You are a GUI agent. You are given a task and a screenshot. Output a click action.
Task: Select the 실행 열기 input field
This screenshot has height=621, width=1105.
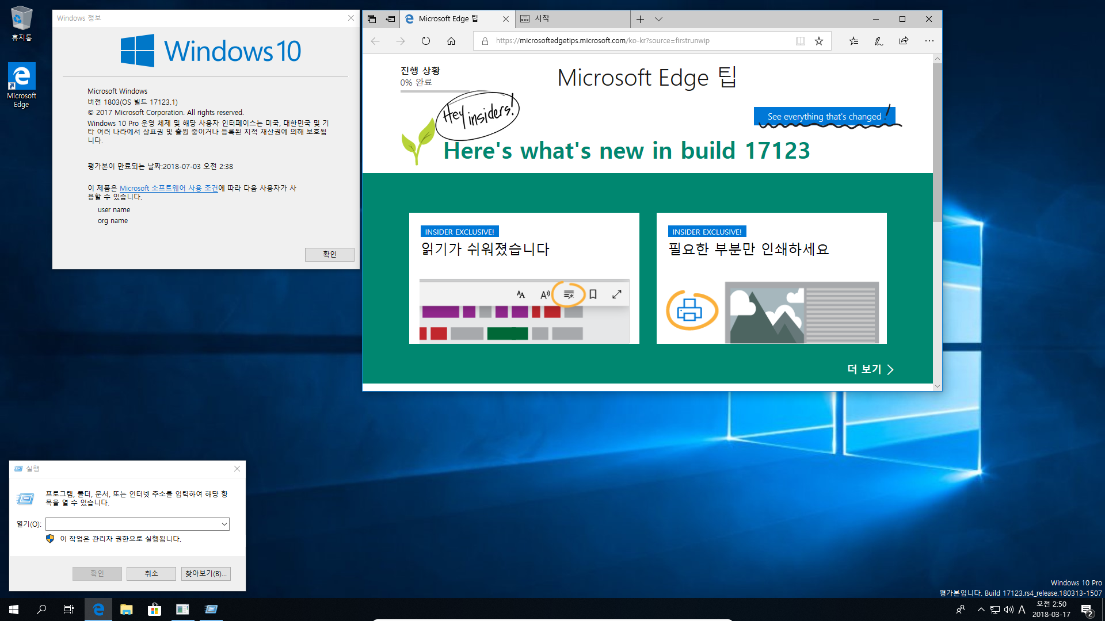click(135, 524)
